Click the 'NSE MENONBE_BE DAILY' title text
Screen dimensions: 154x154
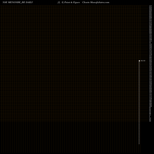18,2
